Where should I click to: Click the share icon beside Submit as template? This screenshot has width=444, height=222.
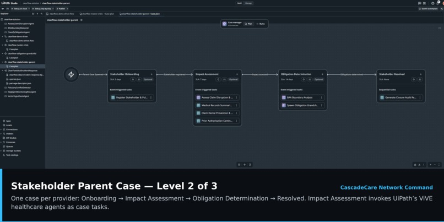coord(441,9)
